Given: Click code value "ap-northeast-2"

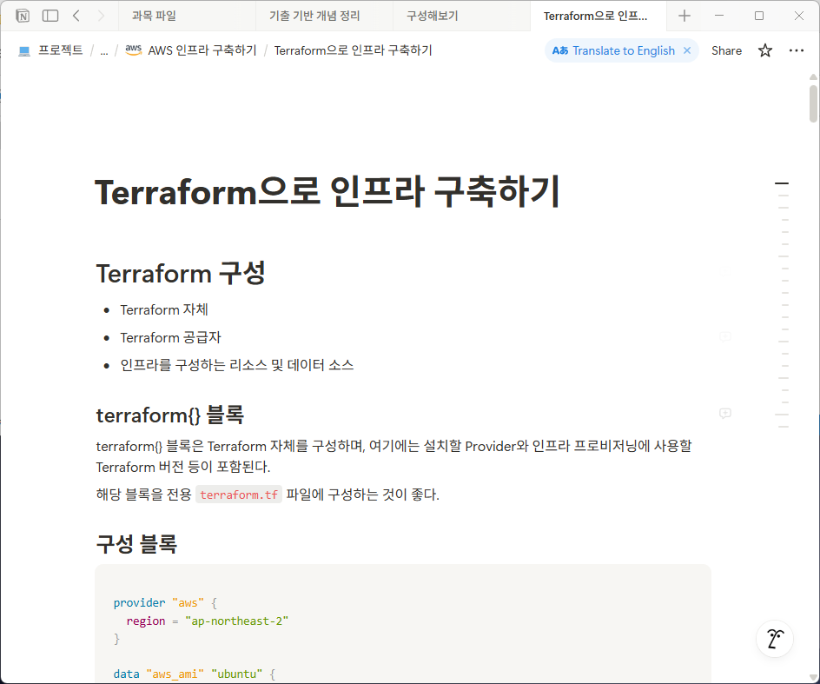Looking at the screenshot, I should (x=237, y=621).
